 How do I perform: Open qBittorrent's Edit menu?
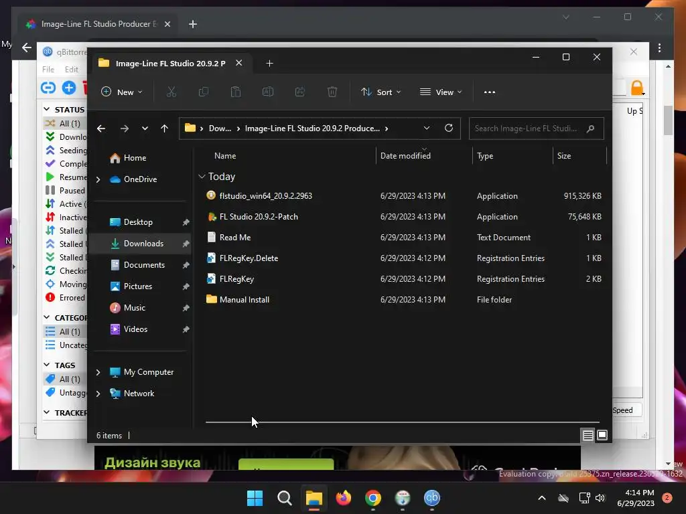point(71,69)
